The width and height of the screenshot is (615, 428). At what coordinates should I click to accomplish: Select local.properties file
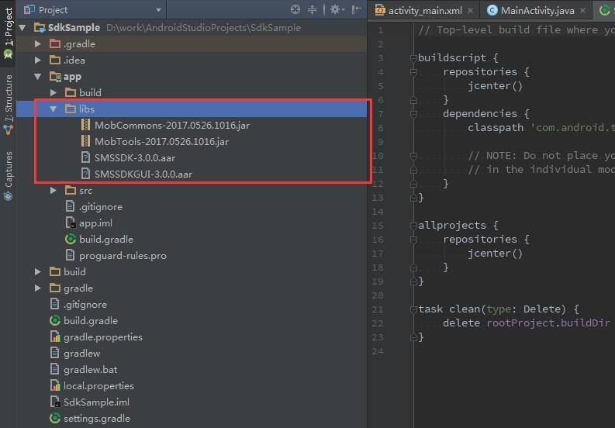click(x=98, y=386)
